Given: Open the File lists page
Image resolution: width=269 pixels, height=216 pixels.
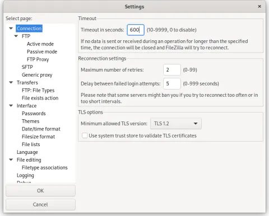Looking at the screenshot, I should (x=31, y=144).
